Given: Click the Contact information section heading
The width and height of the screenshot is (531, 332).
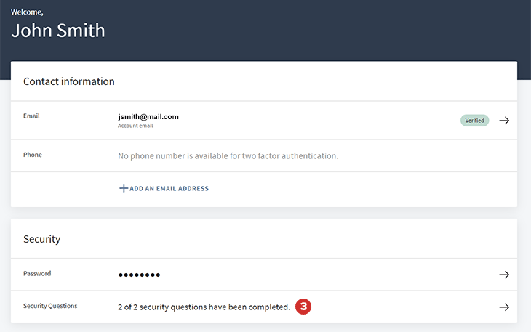Looking at the screenshot, I should [69, 81].
